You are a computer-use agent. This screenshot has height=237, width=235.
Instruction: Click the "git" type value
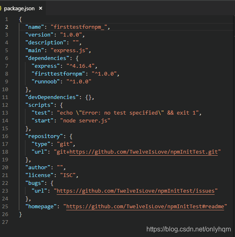pyautogui.click(x=65, y=144)
